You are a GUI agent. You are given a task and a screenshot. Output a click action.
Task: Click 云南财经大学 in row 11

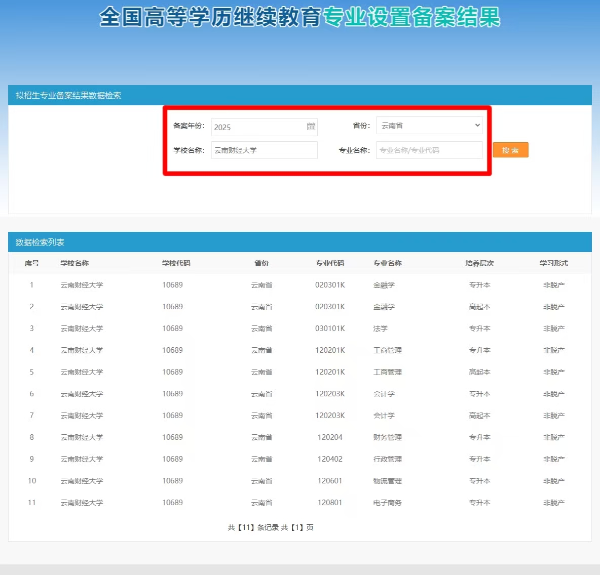[x=82, y=503]
